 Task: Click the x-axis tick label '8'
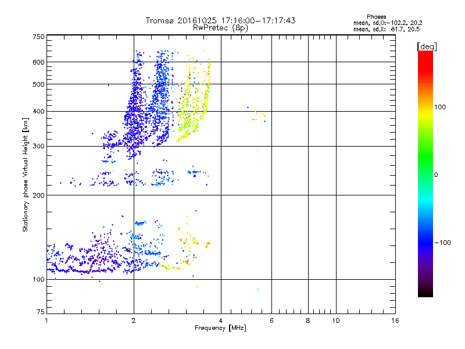[308, 320]
